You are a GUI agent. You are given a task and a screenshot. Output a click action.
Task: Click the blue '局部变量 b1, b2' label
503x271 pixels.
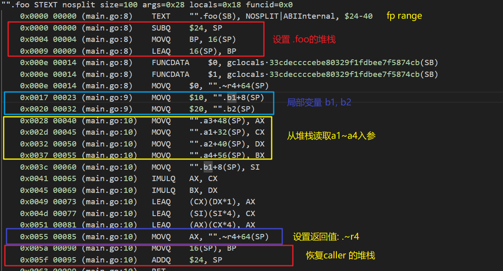tap(319, 103)
